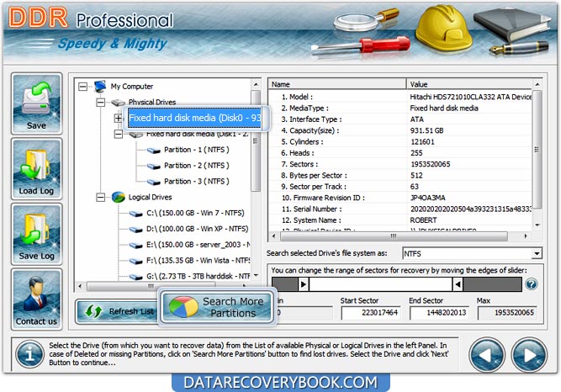Open the file system NTFS dropdown
The width and height of the screenshot is (561, 392).
[x=537, y=253]
